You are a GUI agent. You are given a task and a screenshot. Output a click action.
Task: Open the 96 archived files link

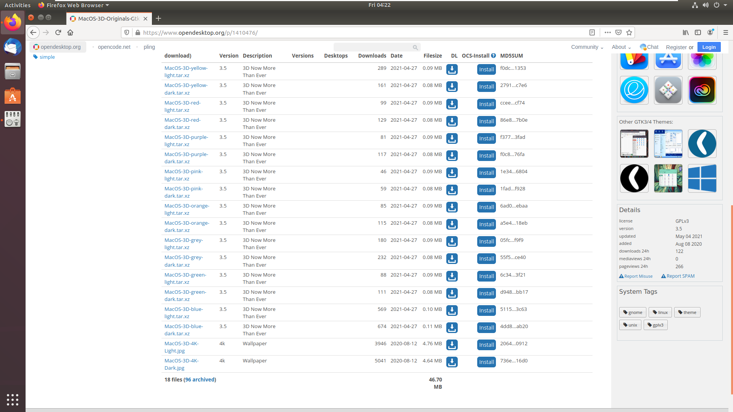200,380
